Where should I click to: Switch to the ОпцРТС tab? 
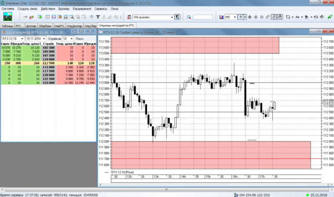pos(59,26)
